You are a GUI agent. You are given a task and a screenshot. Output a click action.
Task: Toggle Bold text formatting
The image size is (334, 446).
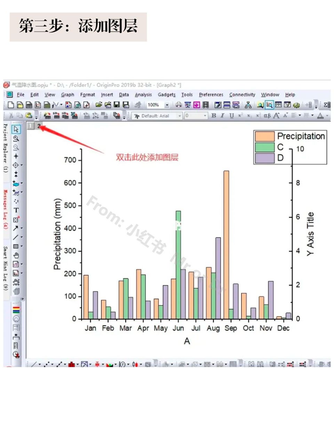(x=214, y=116)
